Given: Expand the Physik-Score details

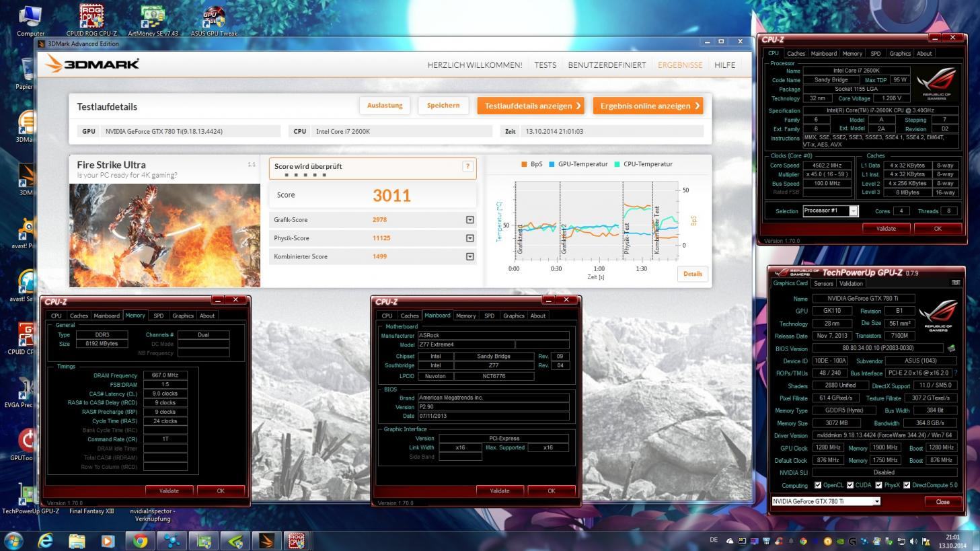Looking at the screenshot, I should pos(469,238).
